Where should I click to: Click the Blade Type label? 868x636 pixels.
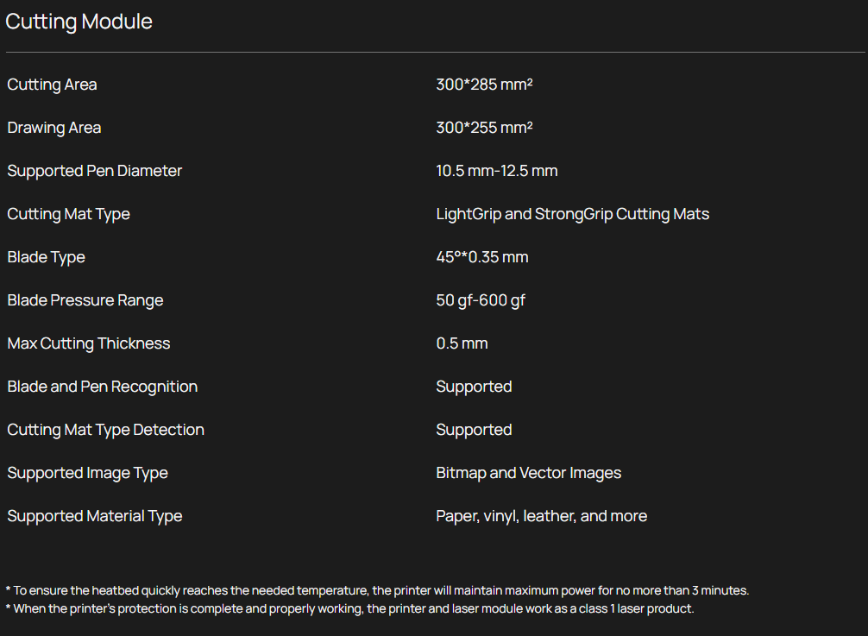coord(47,257)
